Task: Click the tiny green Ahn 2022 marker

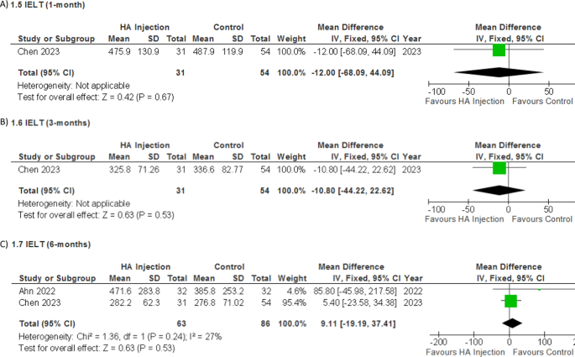Action: [x=539, y=288]
